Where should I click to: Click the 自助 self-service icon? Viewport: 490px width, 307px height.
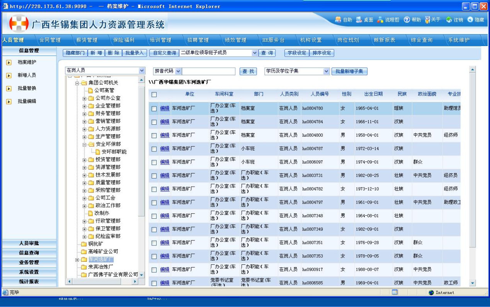(338, 19)
